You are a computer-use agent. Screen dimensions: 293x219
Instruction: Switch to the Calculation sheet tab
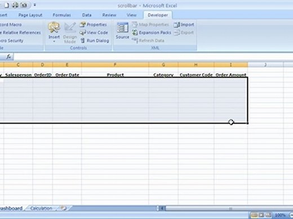click(41, 208)
